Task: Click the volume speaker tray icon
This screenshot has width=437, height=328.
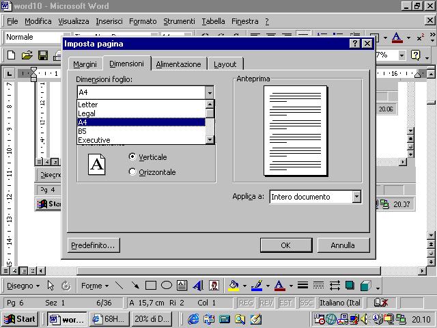Action: pos(364,319)
